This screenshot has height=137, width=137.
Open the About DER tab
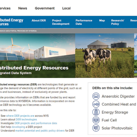point(39,21)
